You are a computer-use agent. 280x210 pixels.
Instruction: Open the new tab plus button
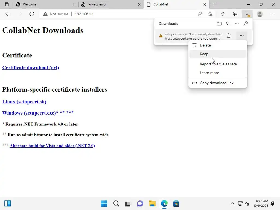[214, 4]
